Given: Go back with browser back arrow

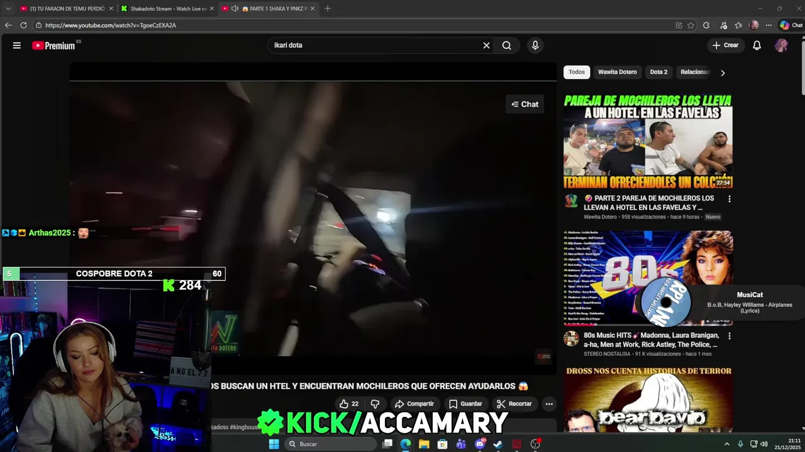Looking at the screenshot, I should (x=8, y=25).
